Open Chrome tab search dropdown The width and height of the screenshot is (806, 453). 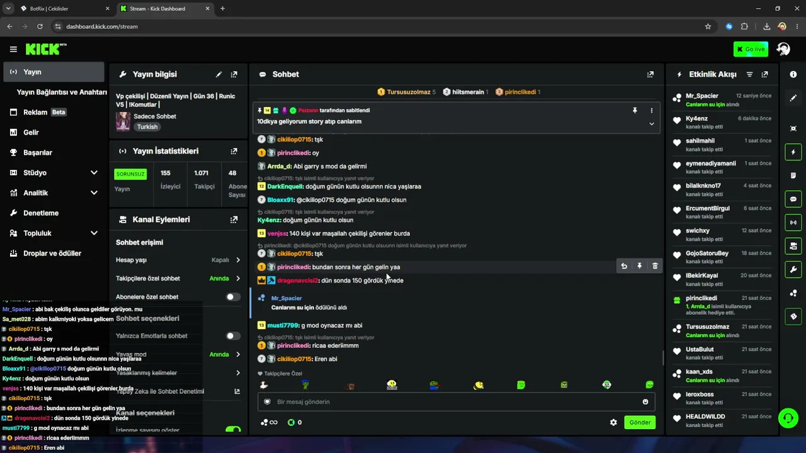pyautogui.click(x=8, y=8)
